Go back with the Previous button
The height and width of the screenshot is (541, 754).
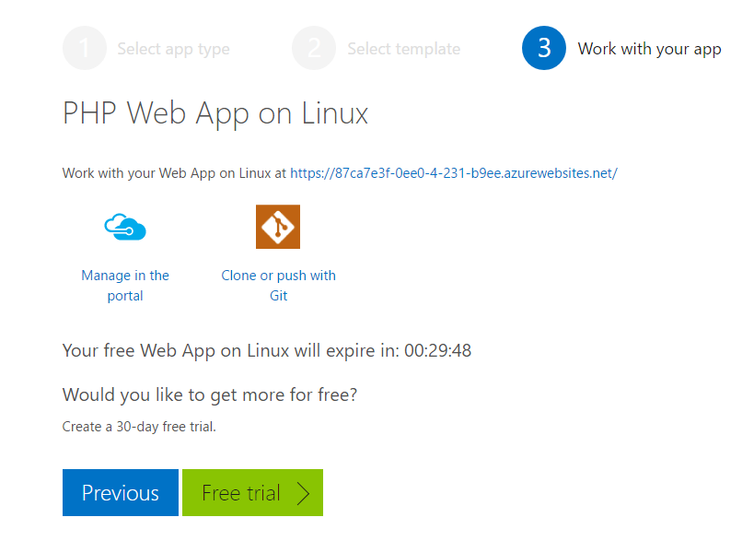(120, 493)
